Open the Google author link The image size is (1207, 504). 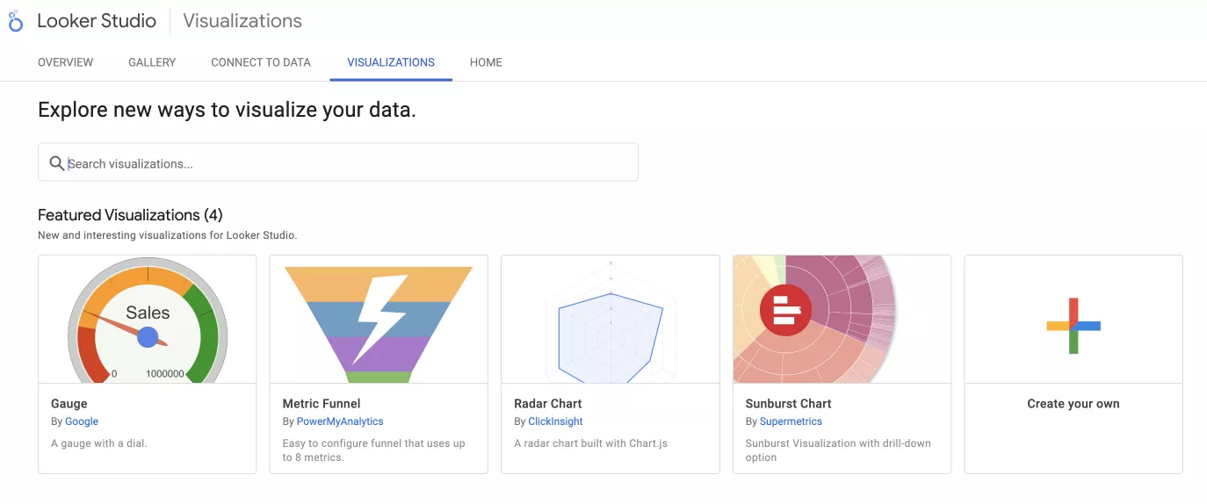pos(82,421)
